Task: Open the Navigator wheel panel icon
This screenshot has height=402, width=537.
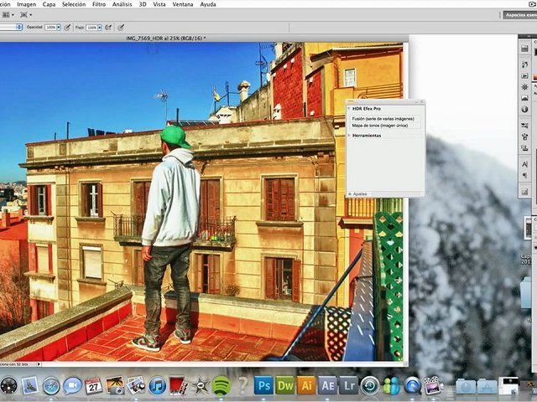Action: pos(524,87)
